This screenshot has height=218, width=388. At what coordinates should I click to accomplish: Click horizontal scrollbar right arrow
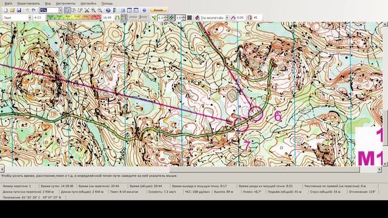coord(380,170)
